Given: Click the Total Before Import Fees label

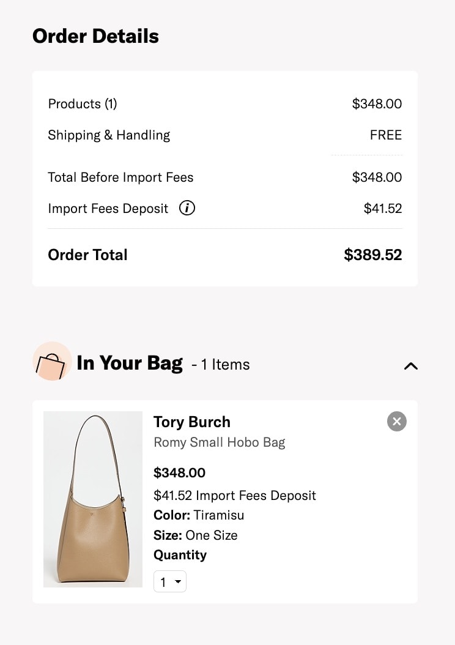Looking at the screenshot, I should coord(120,177).
